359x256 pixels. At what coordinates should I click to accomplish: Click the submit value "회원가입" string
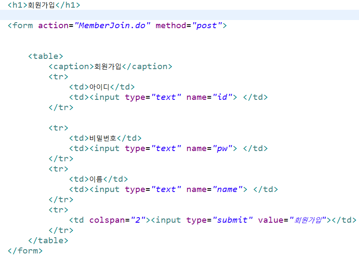pos(308,220)
